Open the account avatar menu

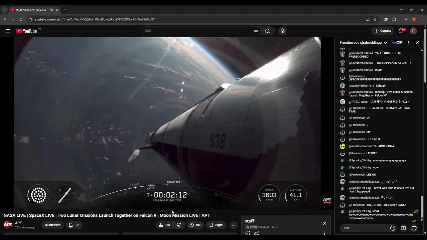413,31
